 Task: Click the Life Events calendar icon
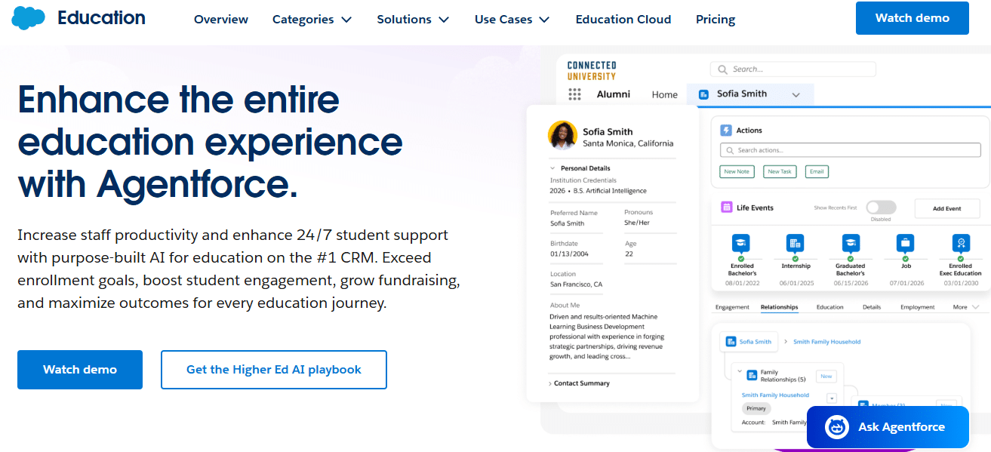coord(726,208)
